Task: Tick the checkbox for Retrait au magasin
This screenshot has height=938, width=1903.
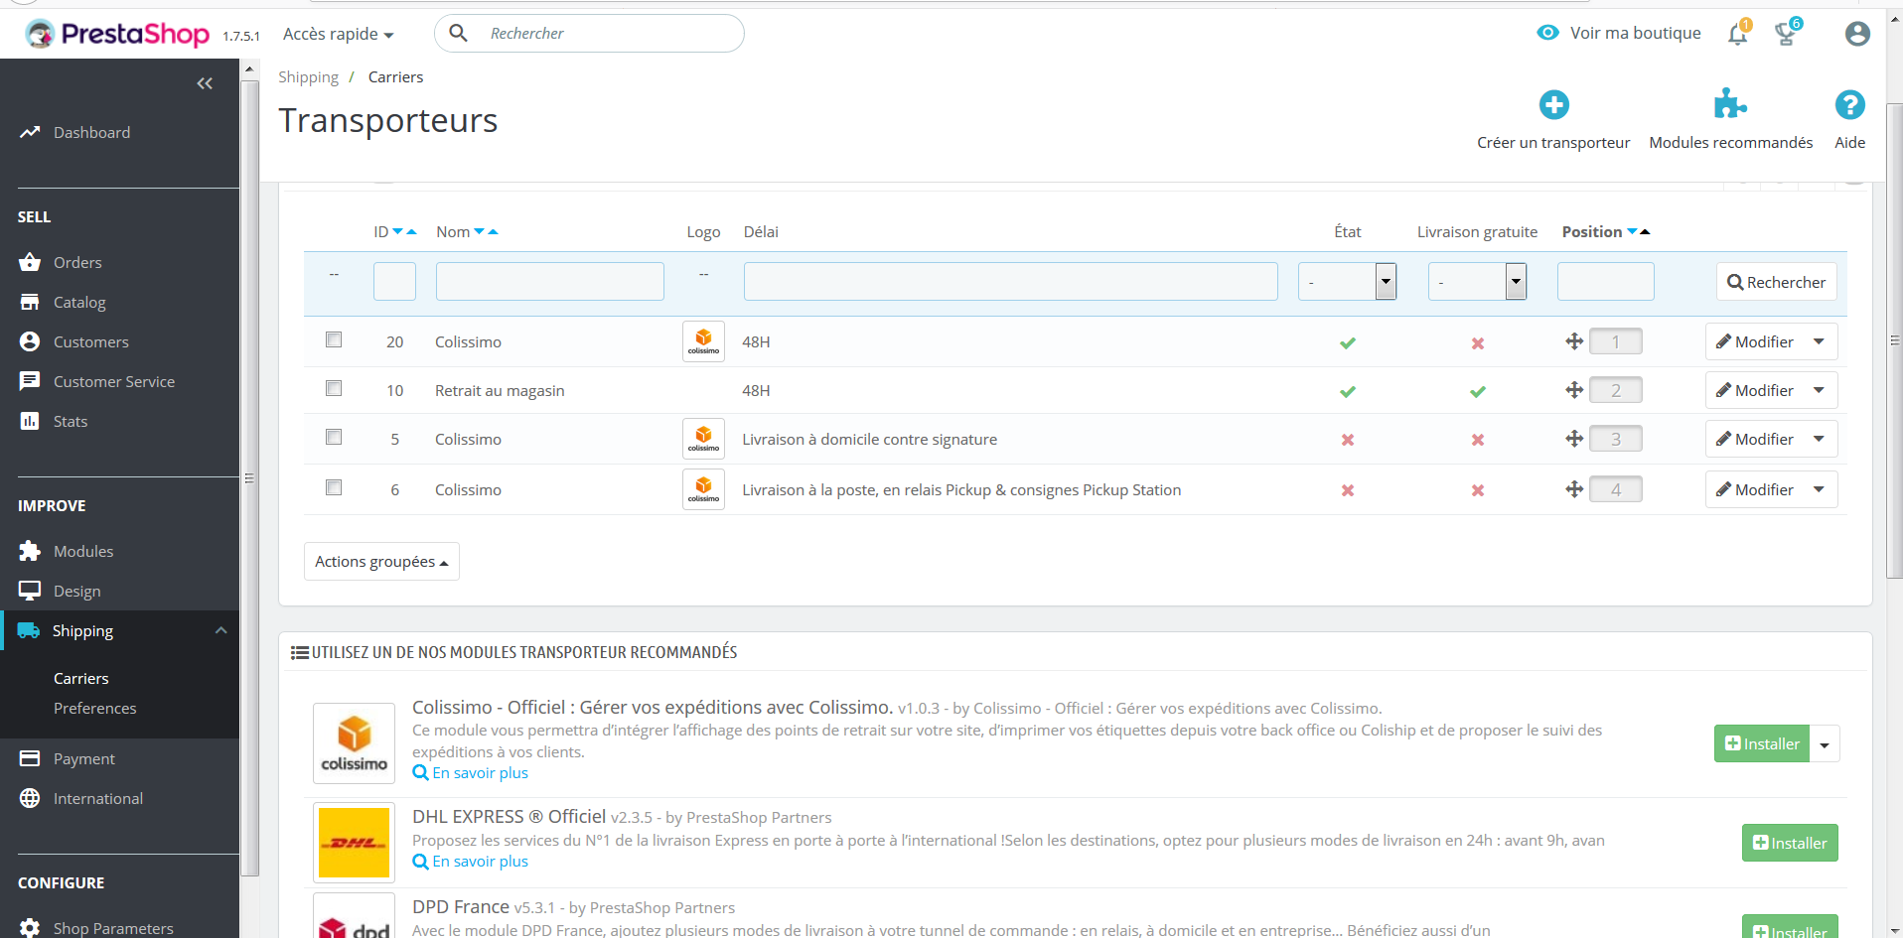Action: pos(334,388)
